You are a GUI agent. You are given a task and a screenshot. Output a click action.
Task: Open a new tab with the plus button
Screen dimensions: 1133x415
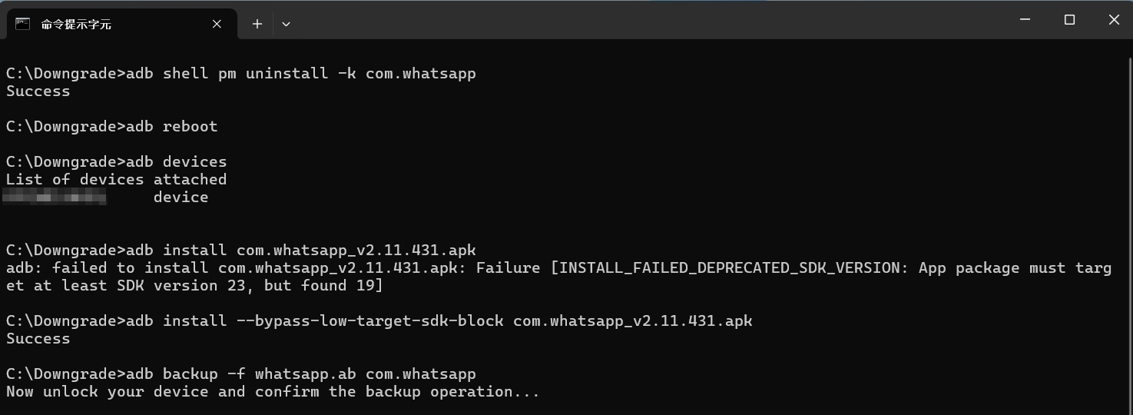click(257, 24)
